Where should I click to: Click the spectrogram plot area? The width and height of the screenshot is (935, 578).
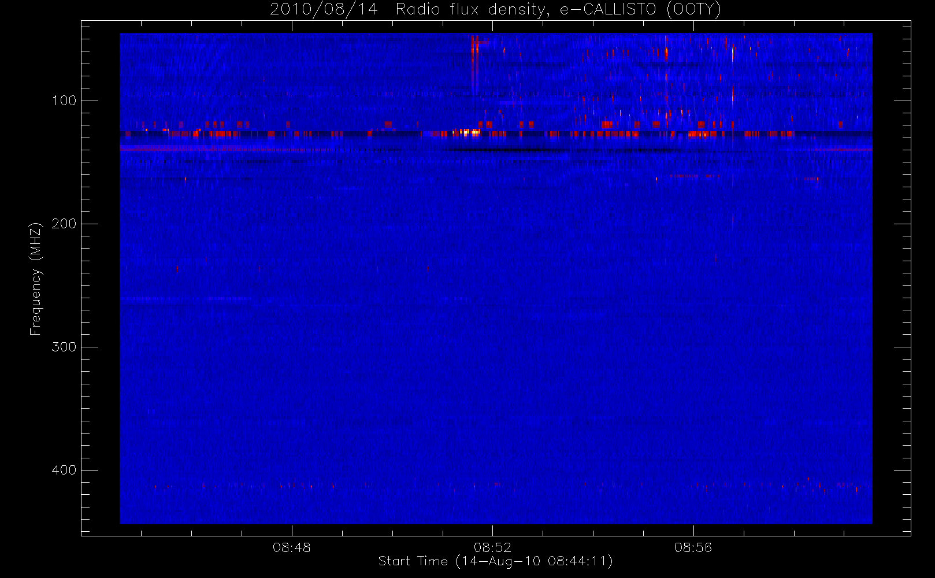496,279
